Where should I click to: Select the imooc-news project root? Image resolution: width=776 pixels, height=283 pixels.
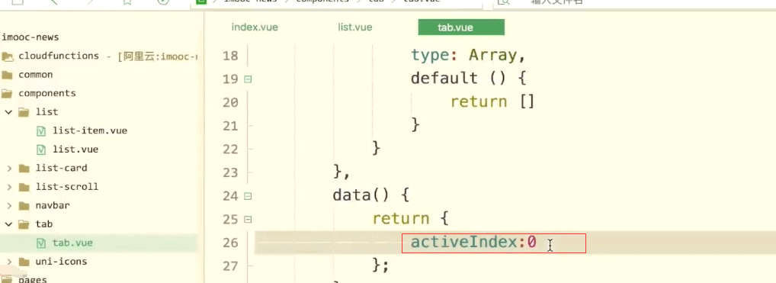point(30,37)
